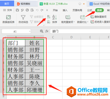Click the 重新应用 button

pyautogui.click(x=37, y=22)
